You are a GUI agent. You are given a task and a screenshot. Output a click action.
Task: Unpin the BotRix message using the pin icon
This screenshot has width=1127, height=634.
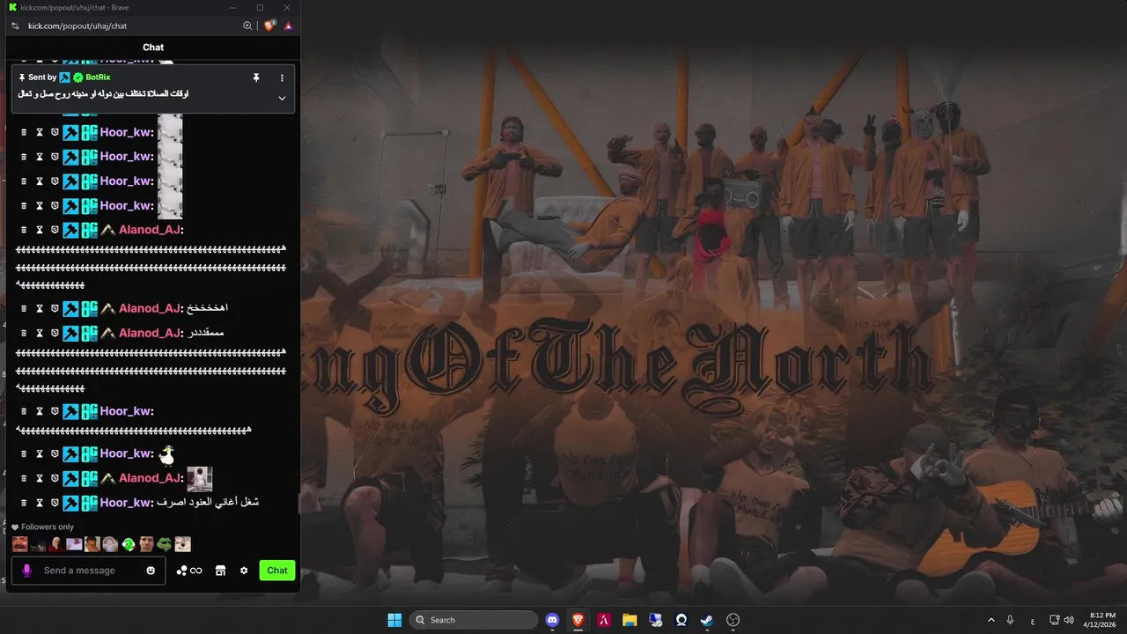(256, 77)
